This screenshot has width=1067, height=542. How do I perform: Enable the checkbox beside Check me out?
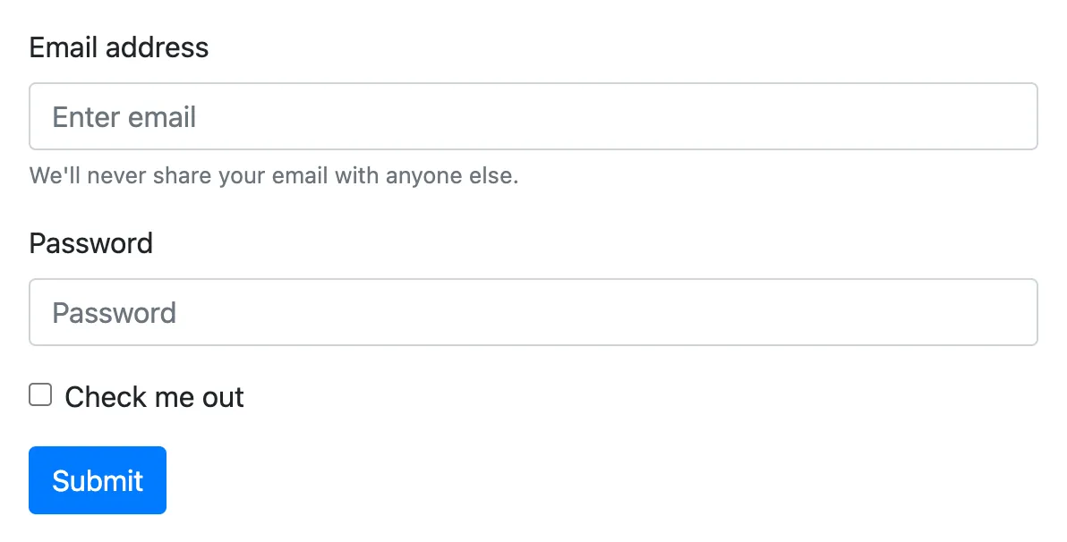[40, 394]
